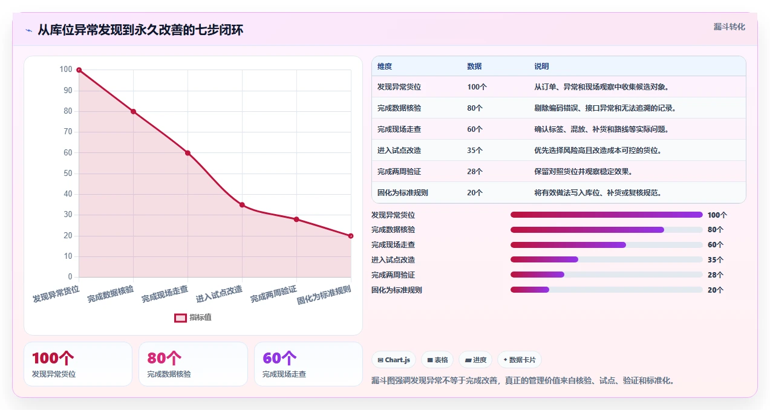Image resolution: width=770 pixels, height=410 pixels.
Task: Click table cell 完成数据核验
Action: (x=399, y=108)
